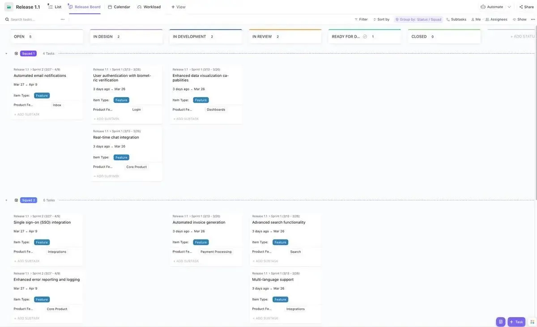Open Advanced search functionality task
Image resolution: width=537 pixels, height=327 pixels.
pos(279,222)
